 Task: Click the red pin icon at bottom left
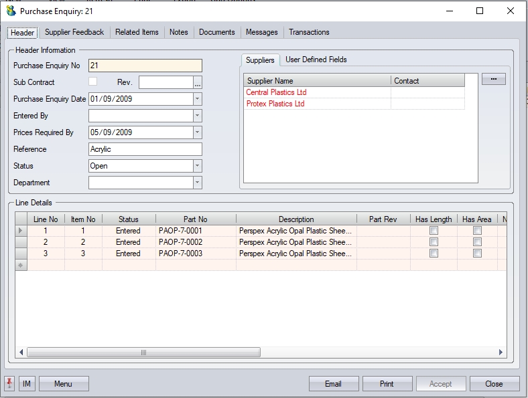click(10, 383)
